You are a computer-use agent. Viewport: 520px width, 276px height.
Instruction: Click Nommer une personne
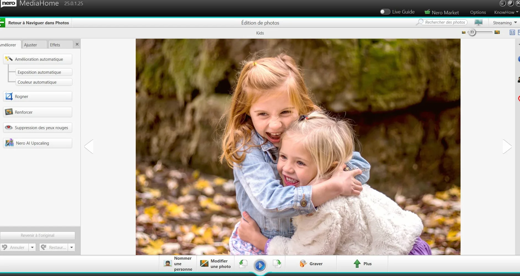178,264
